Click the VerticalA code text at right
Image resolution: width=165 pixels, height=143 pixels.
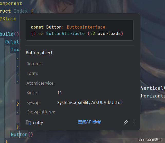153,88
